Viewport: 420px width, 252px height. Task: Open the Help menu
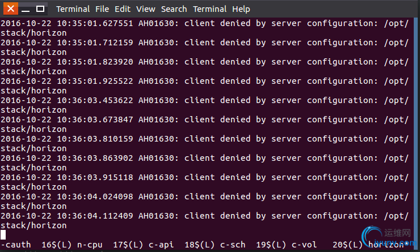pyautogui.click(x=241, y=9)
